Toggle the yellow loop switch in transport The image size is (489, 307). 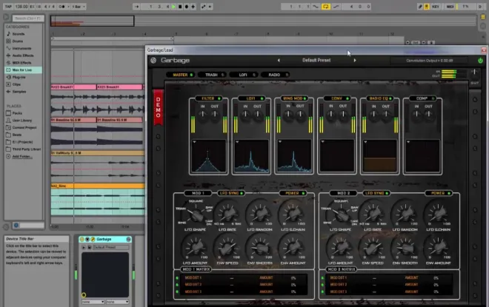[x=325, y=7]
